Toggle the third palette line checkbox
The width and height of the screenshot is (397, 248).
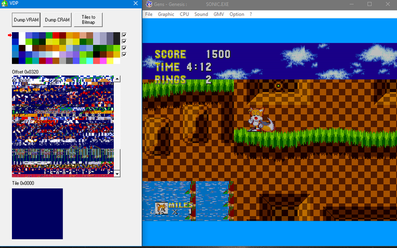[124, 48]
